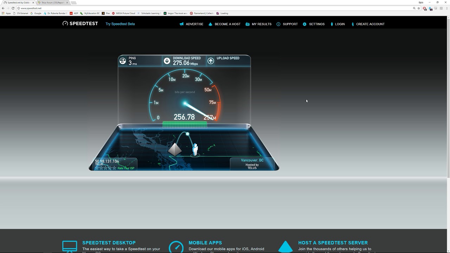Click the site info icon in address bar
This screenshot has width=450, height=253.
pyautogui.click(x=18, y=8)
